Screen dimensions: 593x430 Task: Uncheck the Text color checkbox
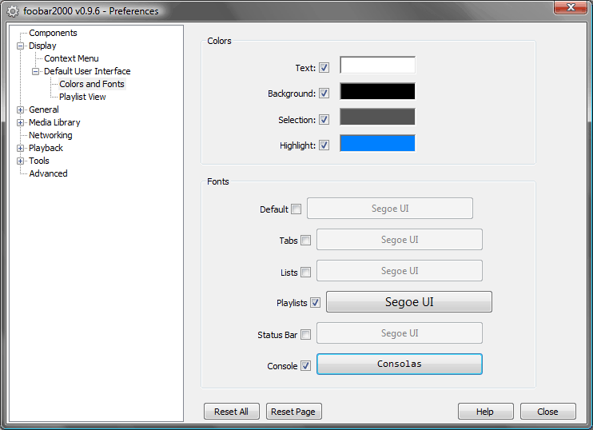(x=324, y=68)
